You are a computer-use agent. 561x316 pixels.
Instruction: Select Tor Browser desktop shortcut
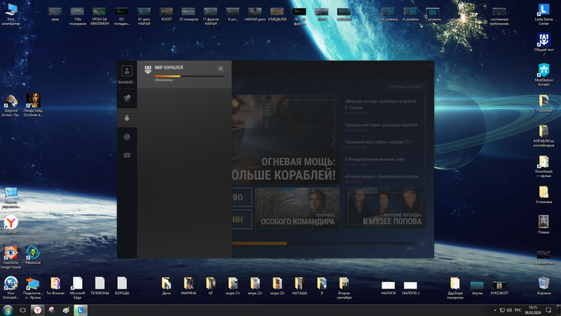[x=55, y=286]
